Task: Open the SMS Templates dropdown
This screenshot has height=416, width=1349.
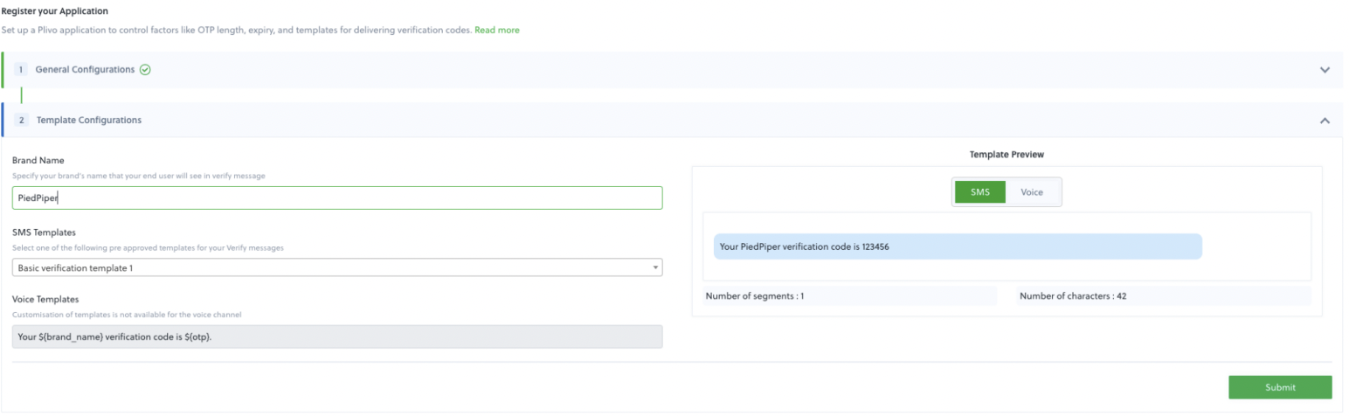Action: pos(336,267)
